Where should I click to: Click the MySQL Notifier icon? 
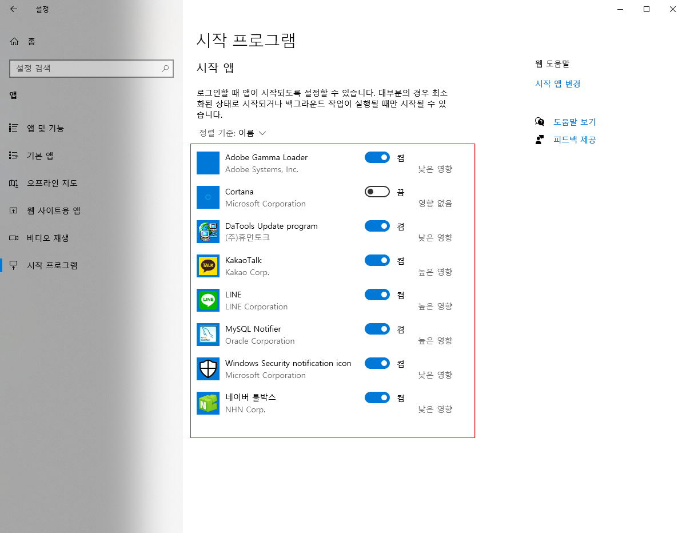click(x=208, y=335)
